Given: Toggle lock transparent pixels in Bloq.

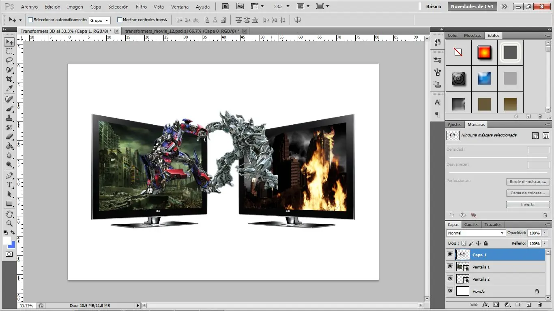Looking at the screenshot, I should [x=464, y=243].
